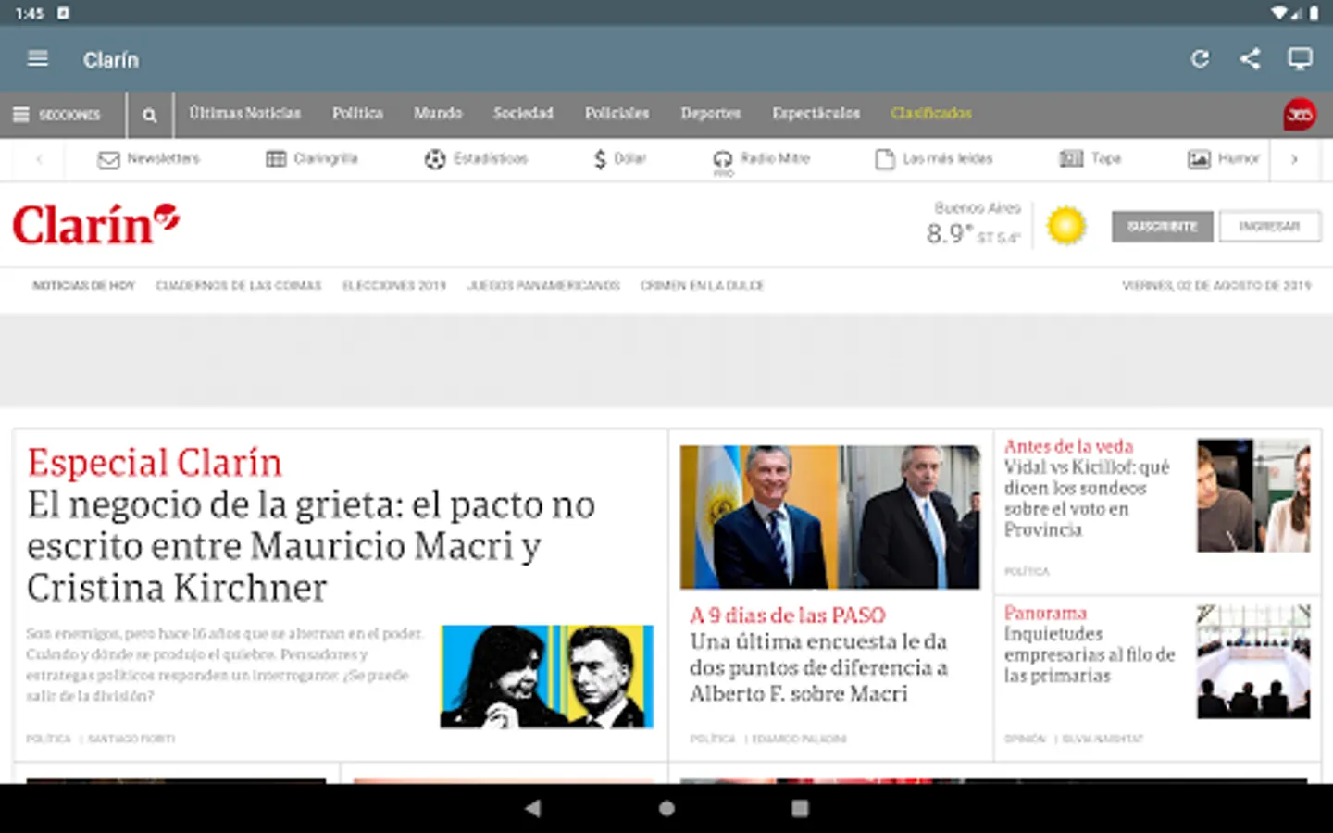Screen dimensions: 1333x833
Task: Open Inquietudes empresarias Panorama article
Action: click(1090, 654)
